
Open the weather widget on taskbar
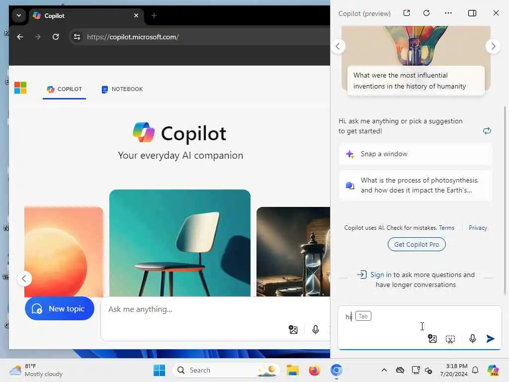point(36,370)
